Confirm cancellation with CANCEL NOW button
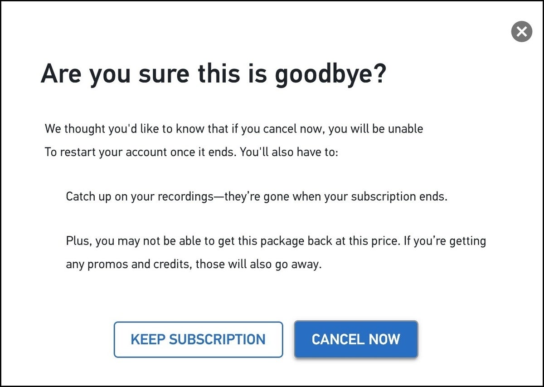The width and height of the screenshot is (544, 387). (x=356, y=339)
